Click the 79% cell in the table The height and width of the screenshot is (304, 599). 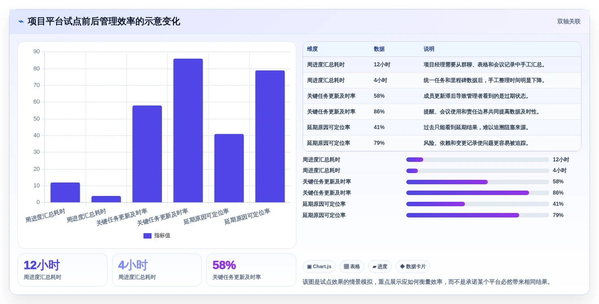379,143
